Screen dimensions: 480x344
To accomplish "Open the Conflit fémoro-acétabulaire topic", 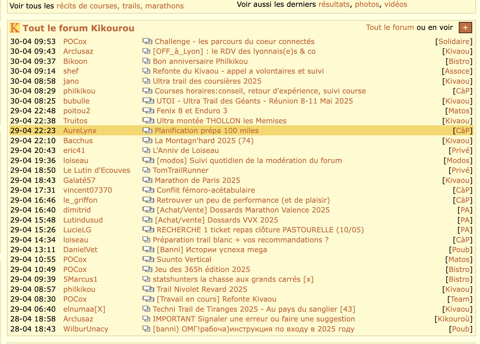I will [206, 190].
